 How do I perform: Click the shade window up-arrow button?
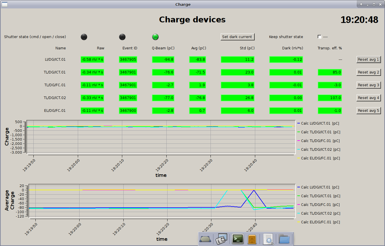coord(361,4)
